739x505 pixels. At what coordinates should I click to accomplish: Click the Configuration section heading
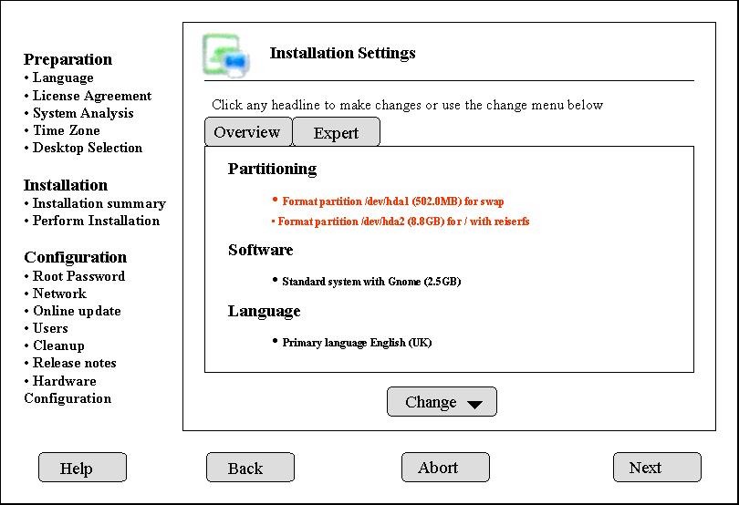[76, 257]
